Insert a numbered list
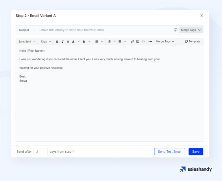Screen dimensions: 222x181 pos(109,42)
